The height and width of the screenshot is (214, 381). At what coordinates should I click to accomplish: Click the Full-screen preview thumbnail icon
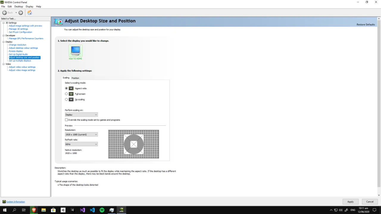(x=71, y=94)
